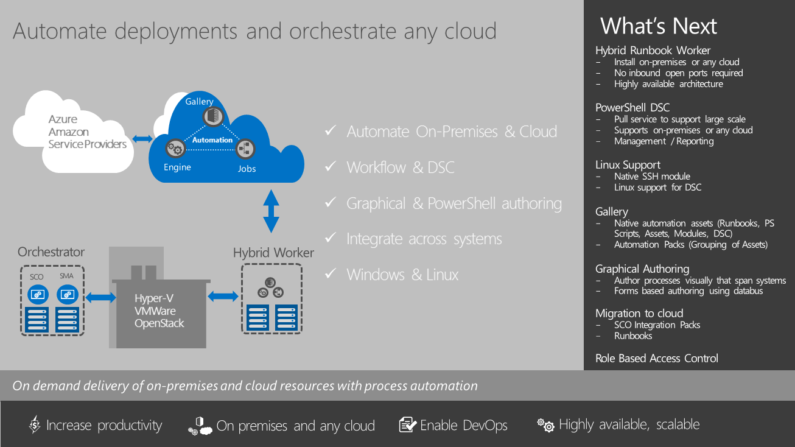Click the arrow between Orchestrator and Hyper-V building

[100, 298]
